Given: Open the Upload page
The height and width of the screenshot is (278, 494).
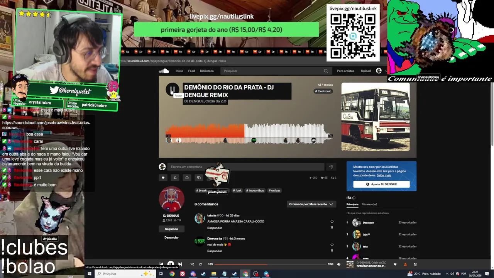Looking at the screenshot, I should click(366, 71).
